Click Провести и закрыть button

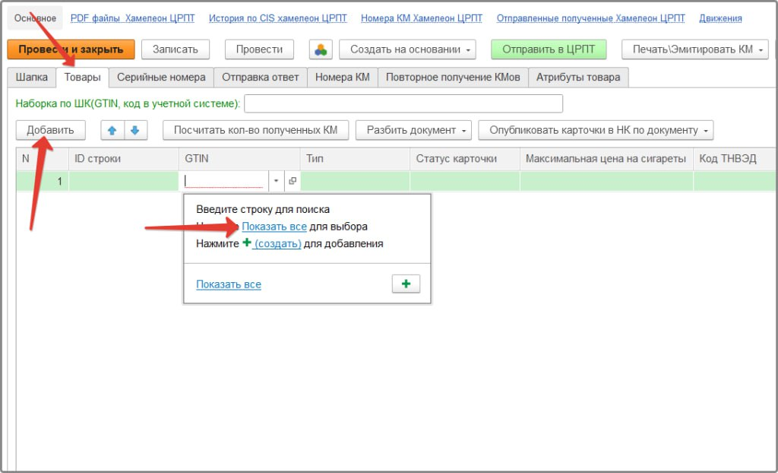(x=71, y=49)
